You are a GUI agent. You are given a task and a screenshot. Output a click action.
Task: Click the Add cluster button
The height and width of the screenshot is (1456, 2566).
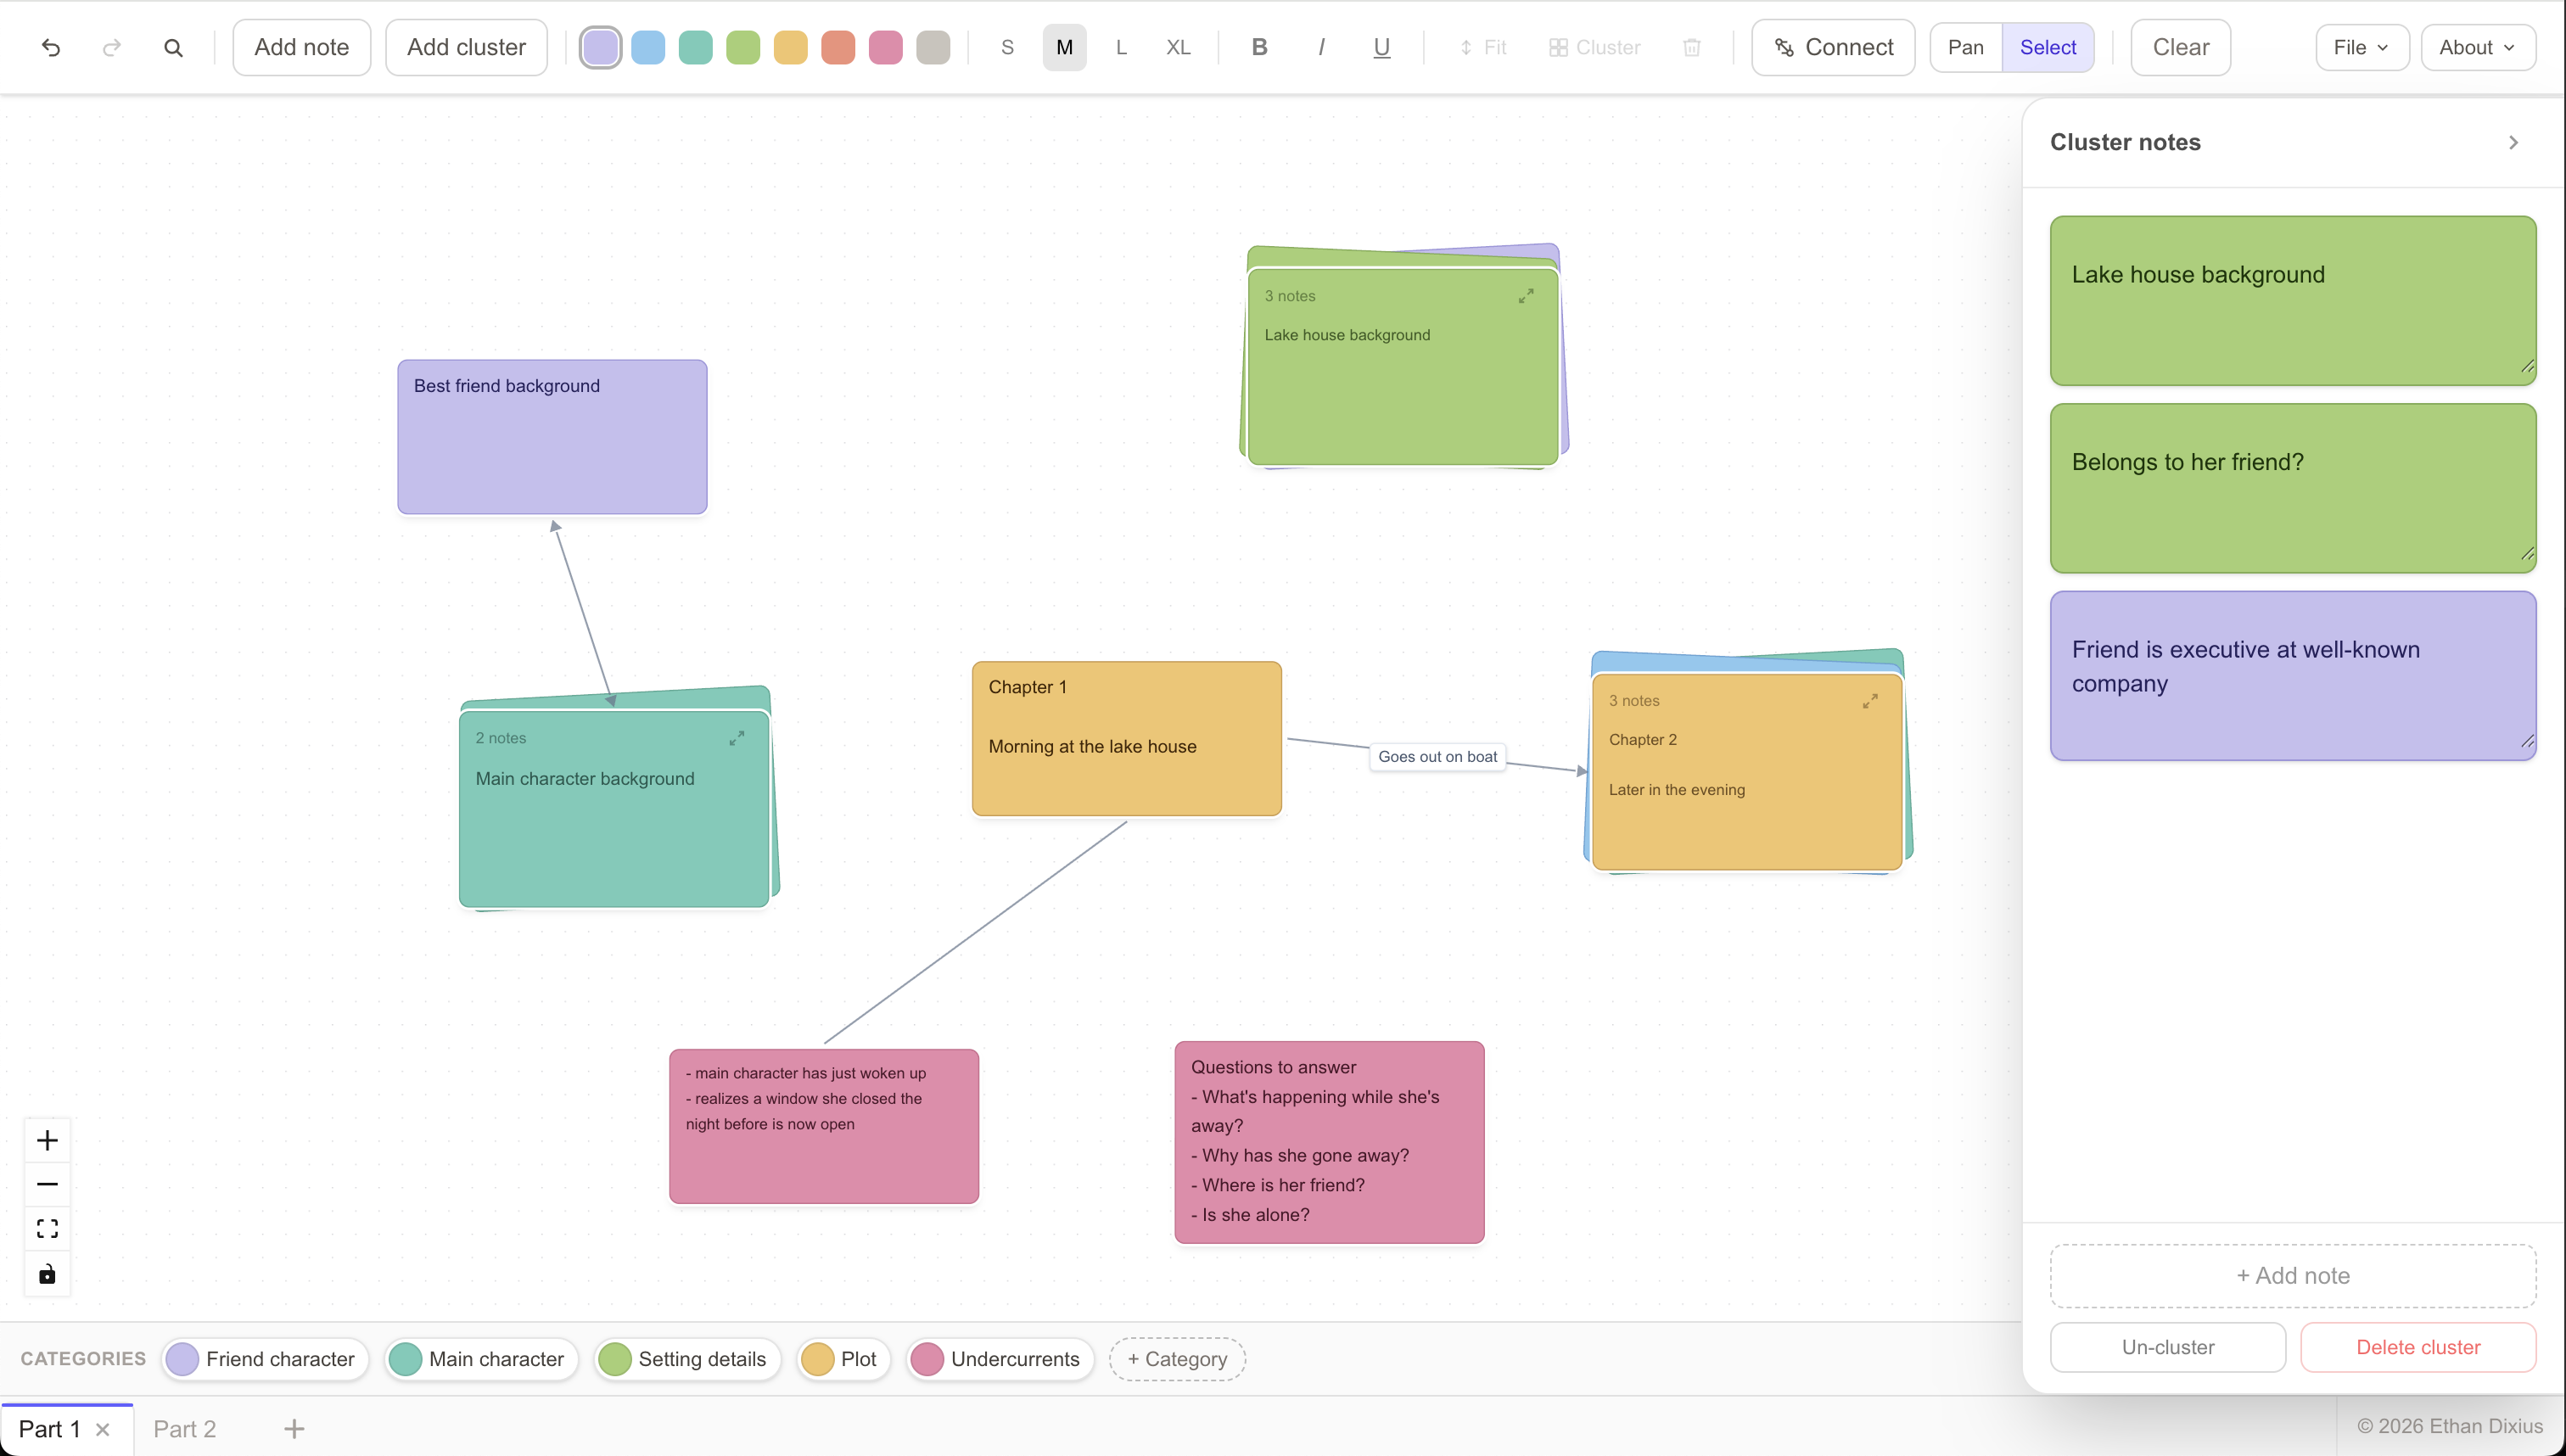[466, 47]
